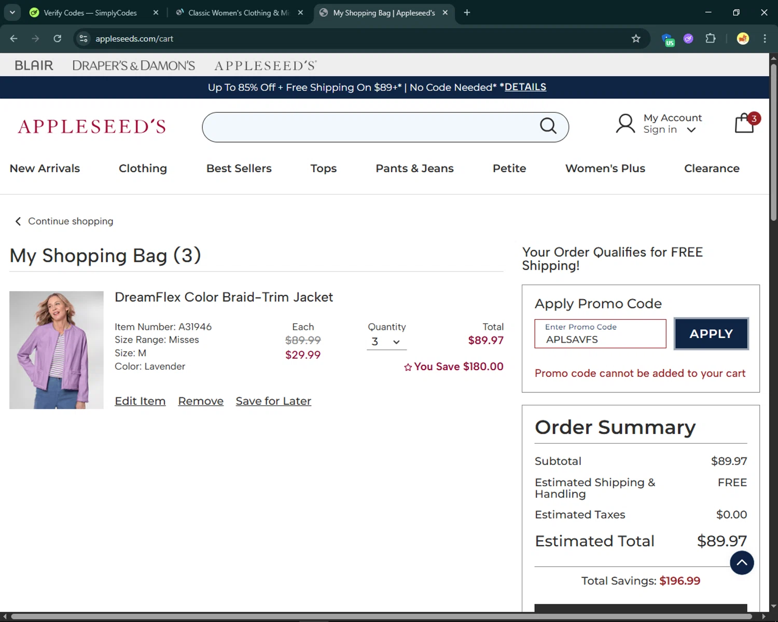Click the browser back arrow

point(14,38)
